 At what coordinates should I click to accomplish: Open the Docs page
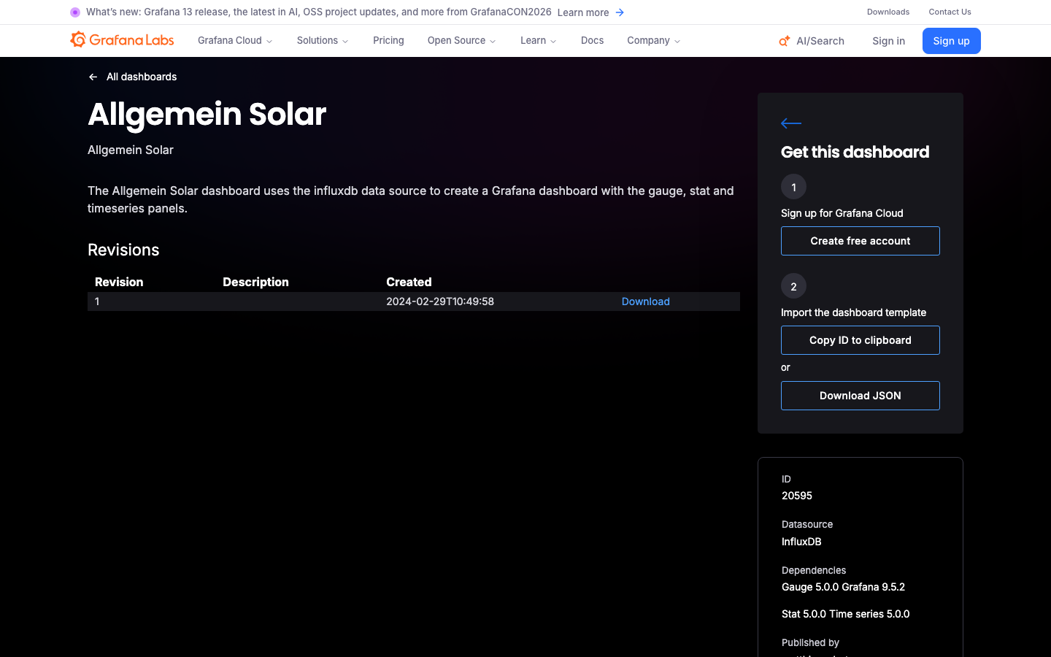(x=592, y=41)
